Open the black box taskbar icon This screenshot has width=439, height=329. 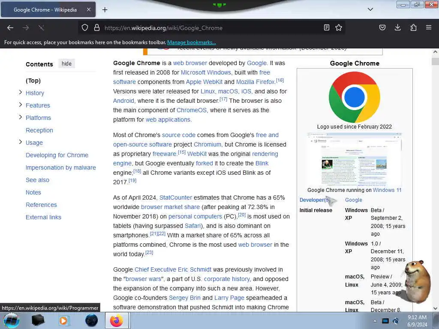click(x=38, y=320)
